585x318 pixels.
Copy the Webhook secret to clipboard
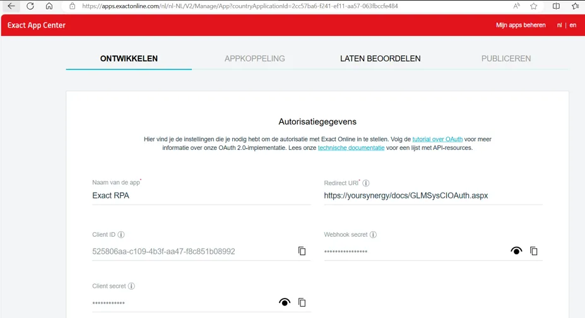534,251
